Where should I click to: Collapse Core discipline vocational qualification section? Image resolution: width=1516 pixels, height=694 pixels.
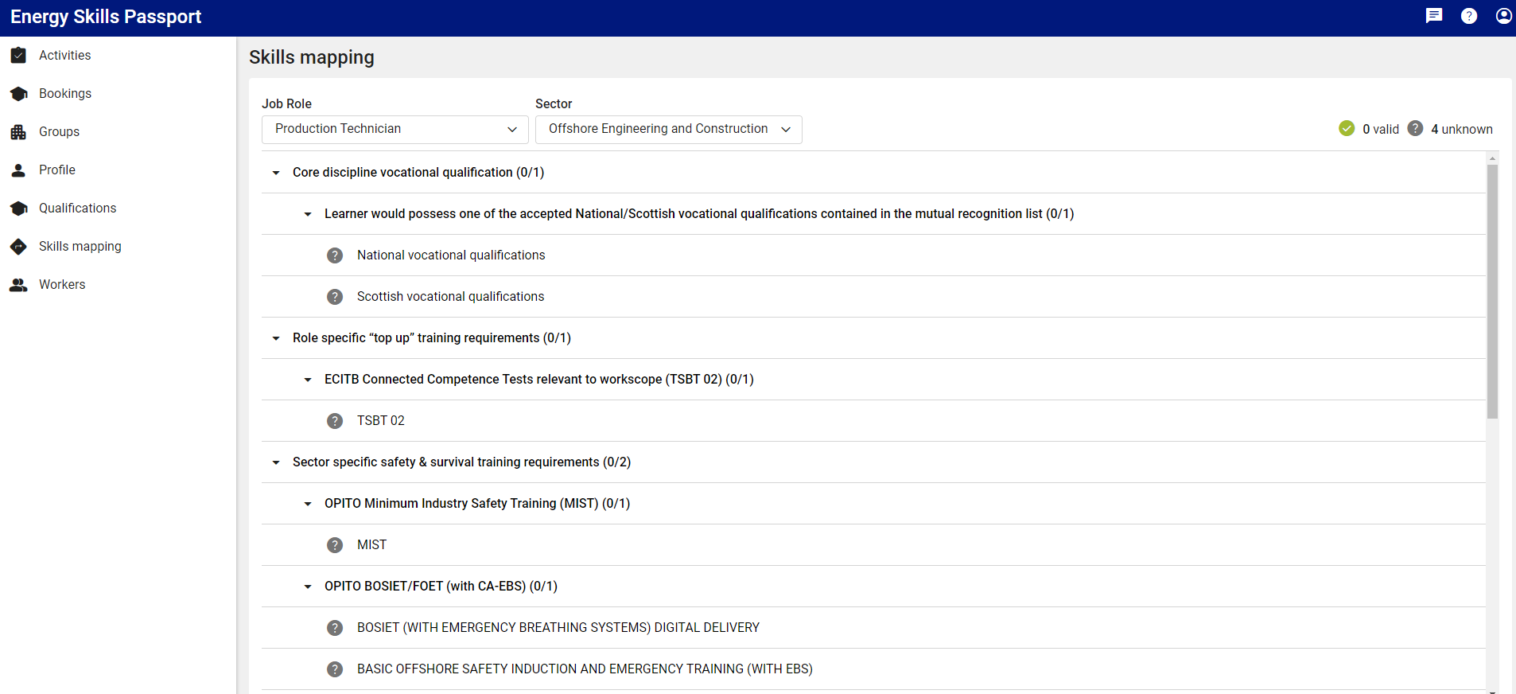point(276,173)
